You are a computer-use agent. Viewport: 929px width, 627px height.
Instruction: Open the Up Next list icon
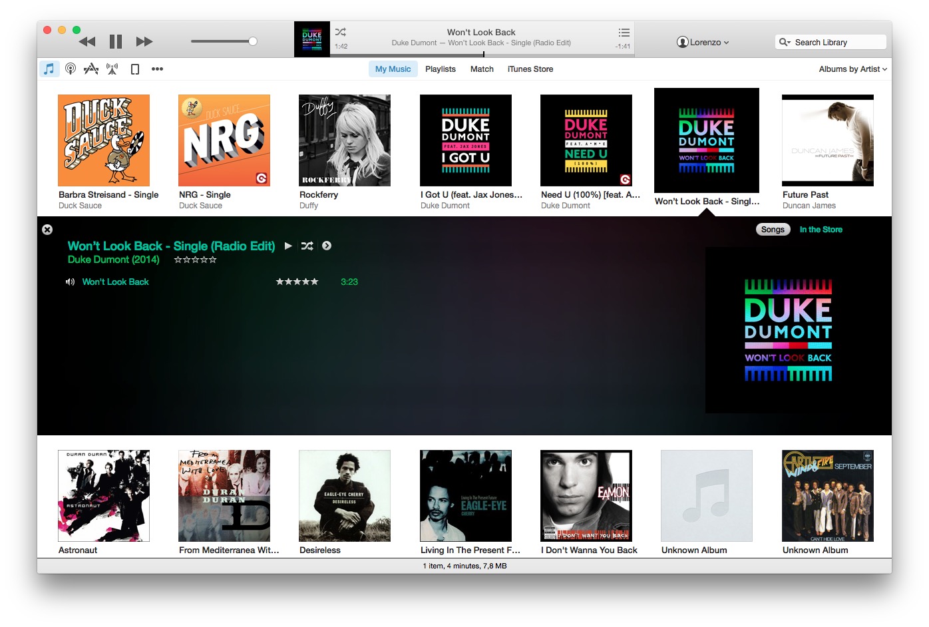coord(624,33)
